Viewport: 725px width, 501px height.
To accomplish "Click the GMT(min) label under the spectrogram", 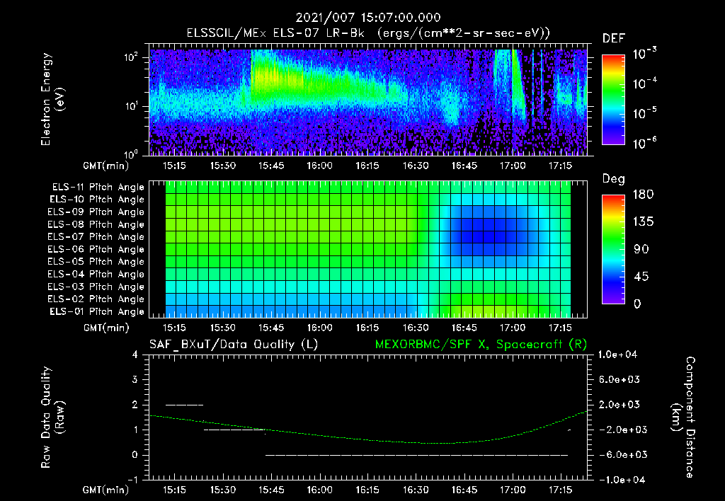I will pos(106,166).
